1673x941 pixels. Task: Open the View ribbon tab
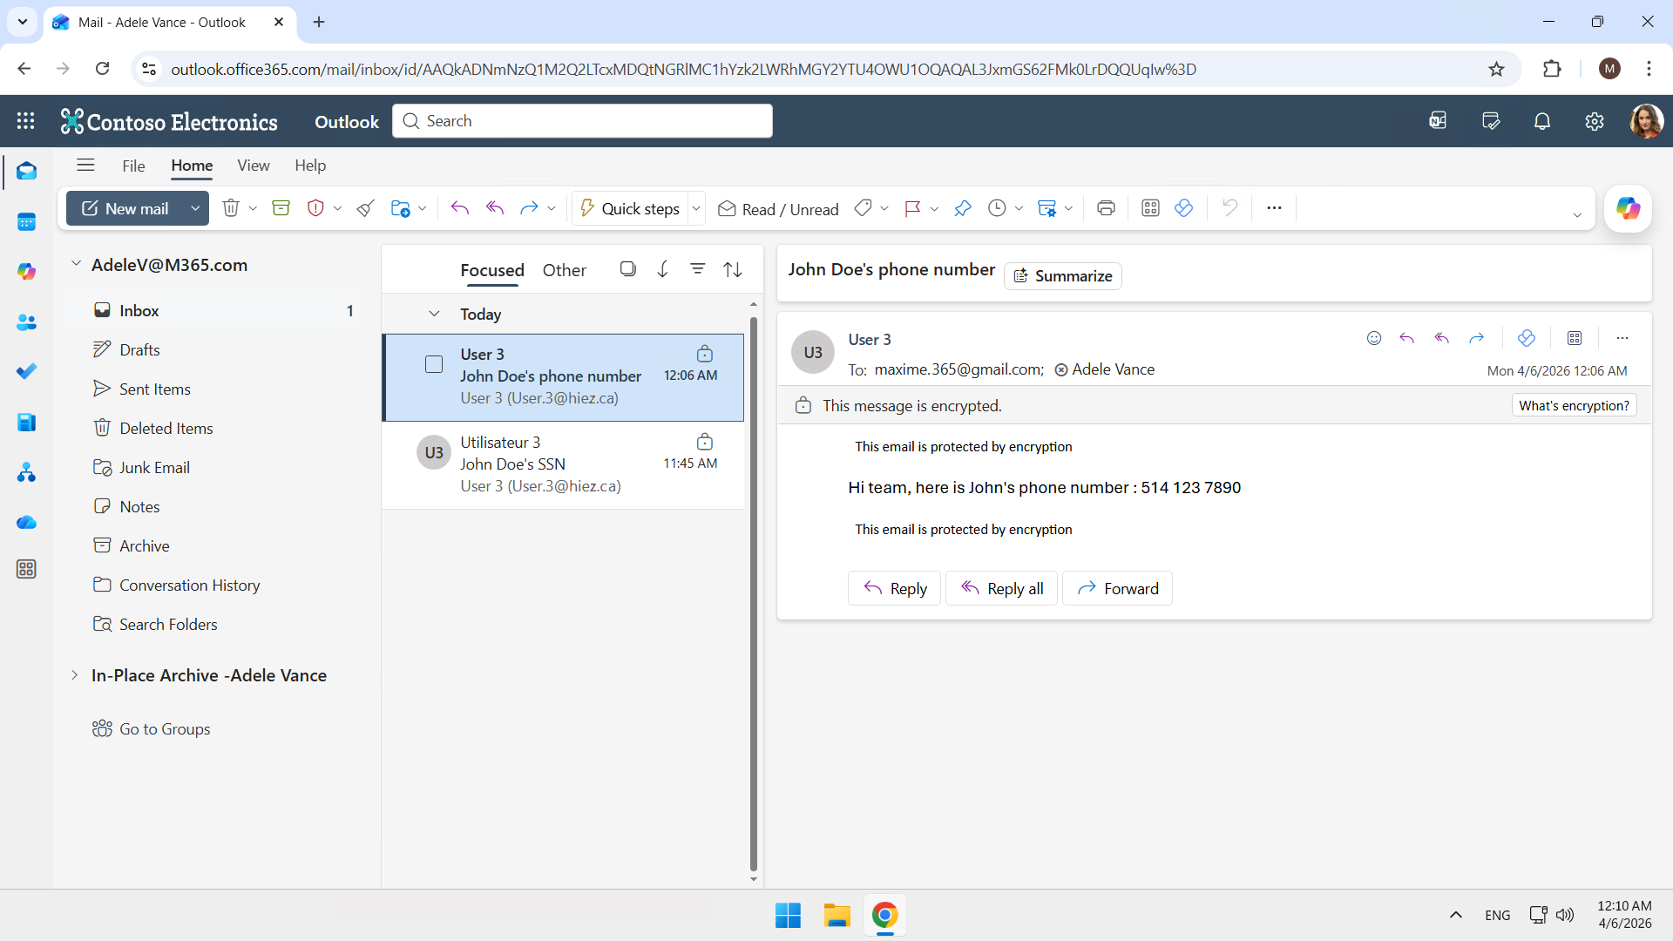click(x=254, y=166)
